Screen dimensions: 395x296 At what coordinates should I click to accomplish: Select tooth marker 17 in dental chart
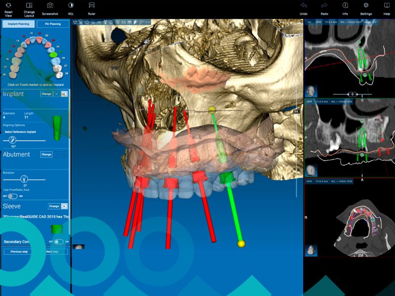5,67
